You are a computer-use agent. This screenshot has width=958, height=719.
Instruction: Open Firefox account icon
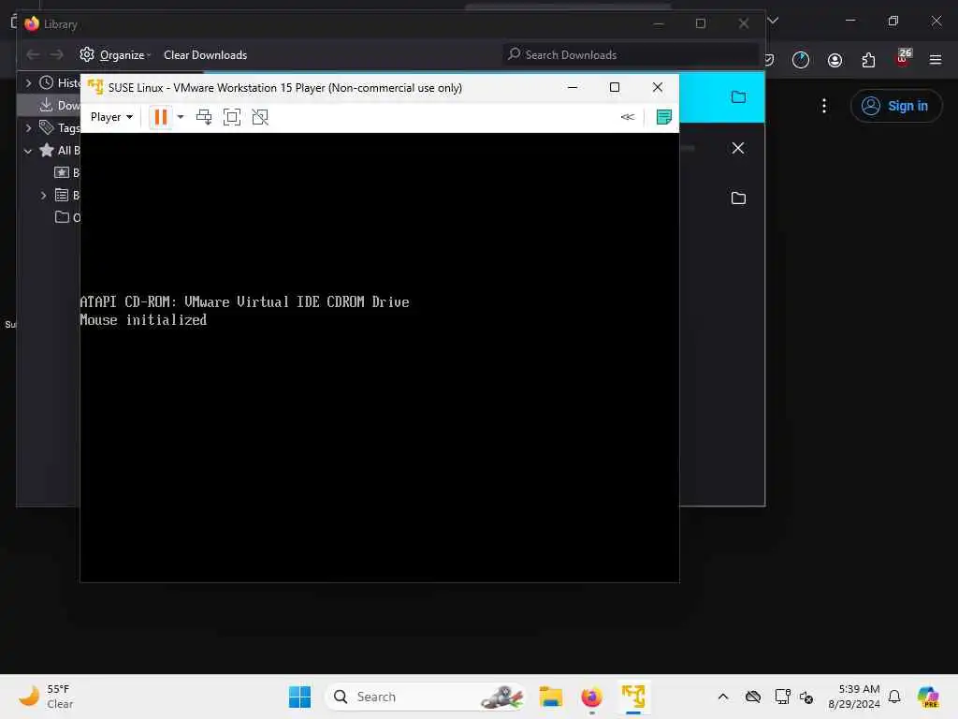(x=835, y=59)
